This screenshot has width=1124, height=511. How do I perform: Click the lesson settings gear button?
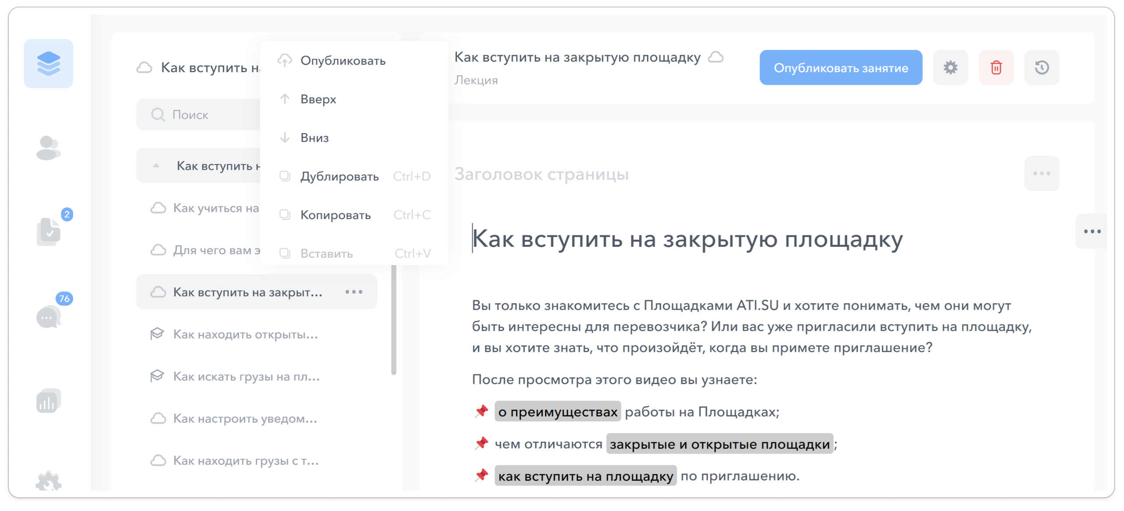(x=950, y=67)
